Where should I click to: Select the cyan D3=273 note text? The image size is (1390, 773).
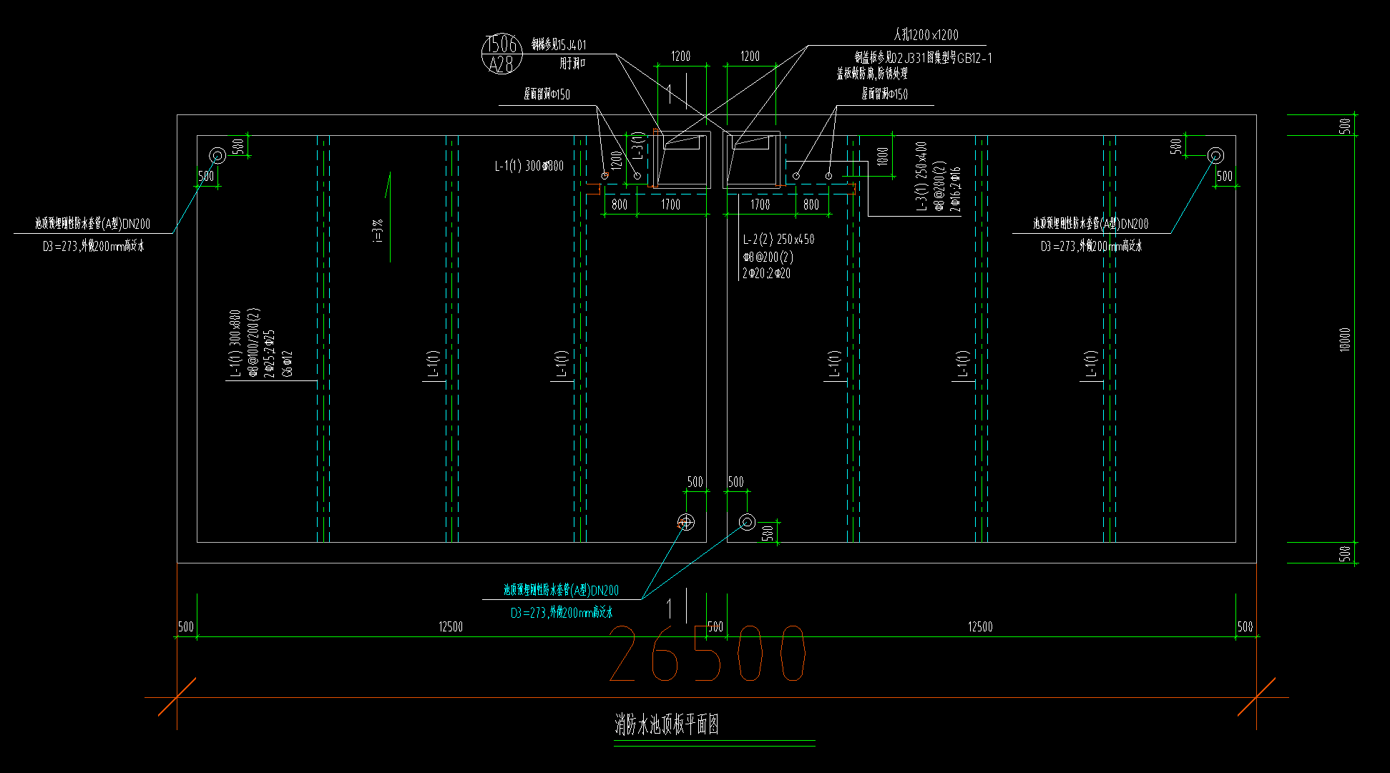pos(562,613)
